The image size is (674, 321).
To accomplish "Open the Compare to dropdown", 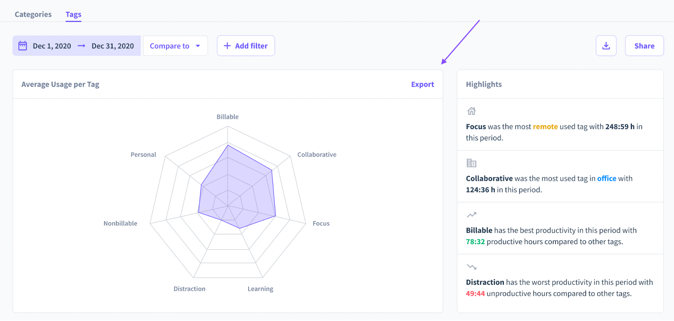I will coord(175,46).
